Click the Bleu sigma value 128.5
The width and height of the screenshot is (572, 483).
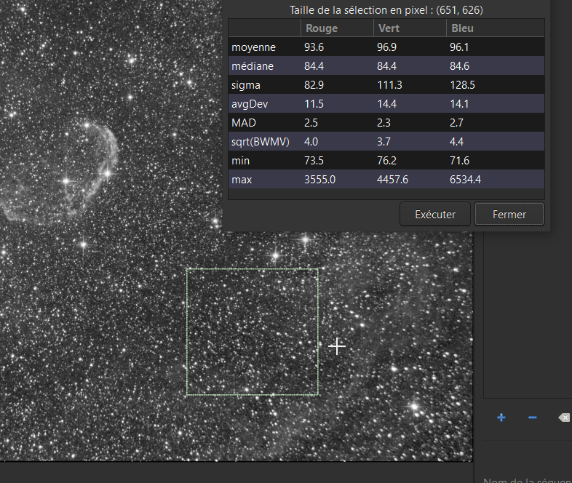click(x=462, y=85)
